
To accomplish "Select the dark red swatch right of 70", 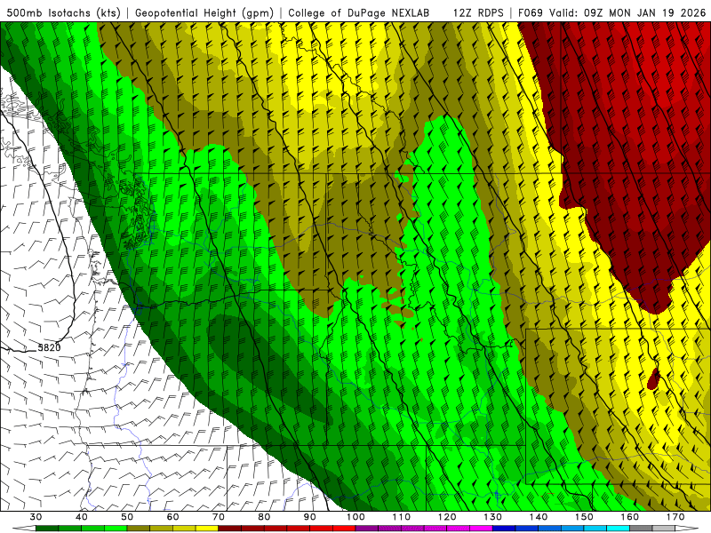I will pyautogui.click(x=230, y=529).
